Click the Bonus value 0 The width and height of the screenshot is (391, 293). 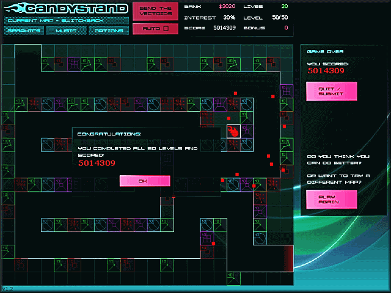point(286,28)
